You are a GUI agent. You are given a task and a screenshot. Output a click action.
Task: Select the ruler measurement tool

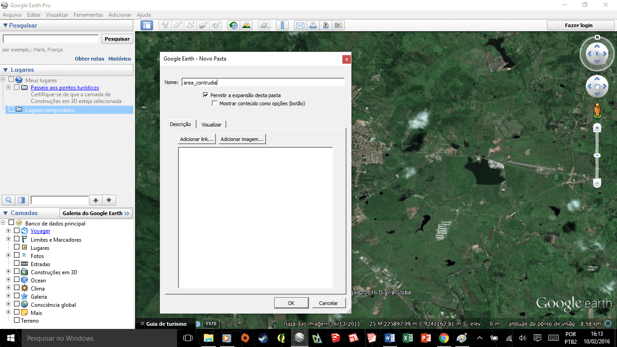coord(282,25)
